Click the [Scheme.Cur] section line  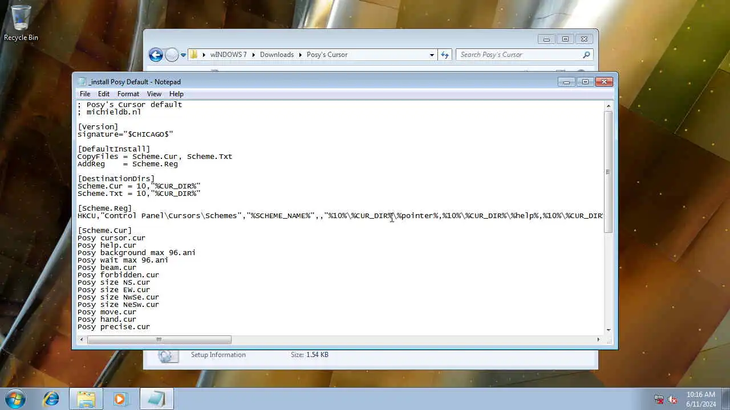click(105, 231)
